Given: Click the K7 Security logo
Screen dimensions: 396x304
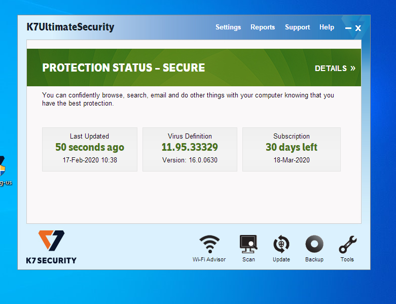Looking at the screenshot, I should tap(52, 247).
